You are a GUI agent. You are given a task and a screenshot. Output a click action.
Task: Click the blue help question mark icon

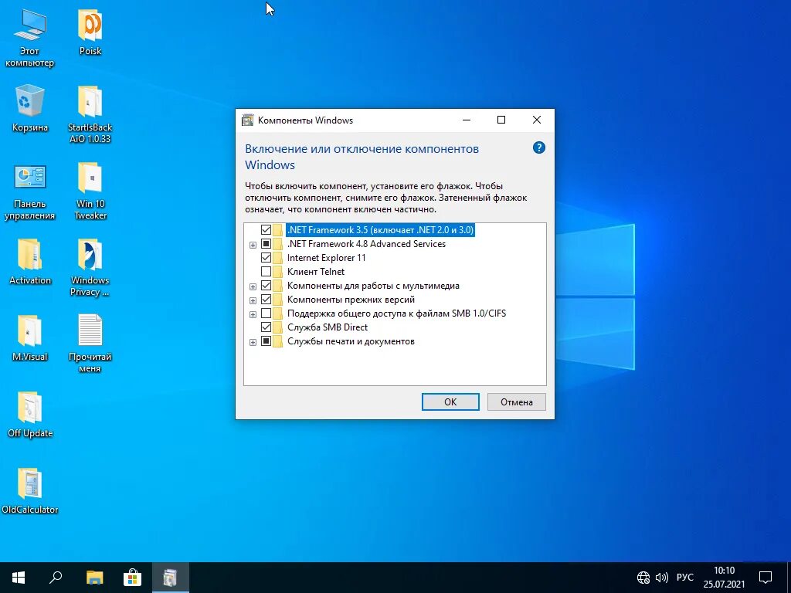click(x=538, y=147)
